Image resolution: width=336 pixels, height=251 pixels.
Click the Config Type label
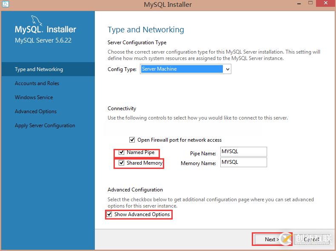tap(122, 69)
